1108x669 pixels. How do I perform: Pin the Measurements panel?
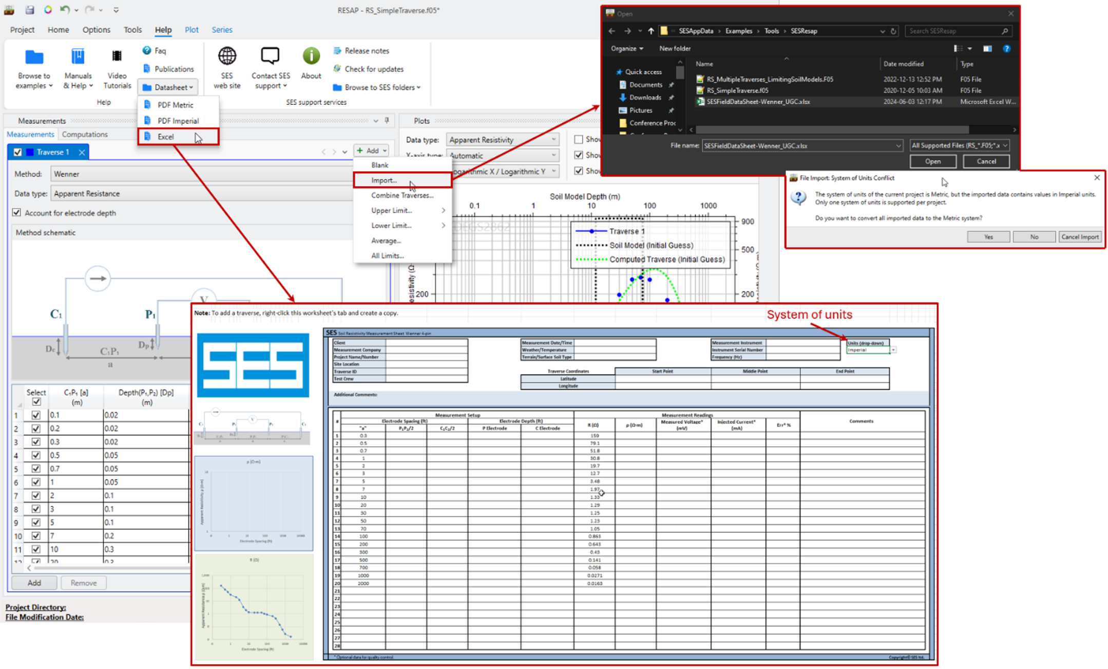click(387, 121)
